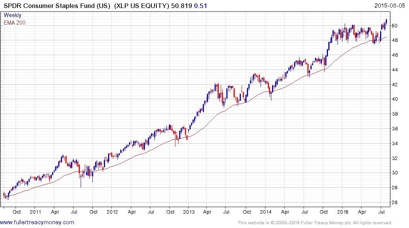Click the price label 48 on y-axis
Image resolution: width=409 pixels, height=228 pixels.
(395, 40)
